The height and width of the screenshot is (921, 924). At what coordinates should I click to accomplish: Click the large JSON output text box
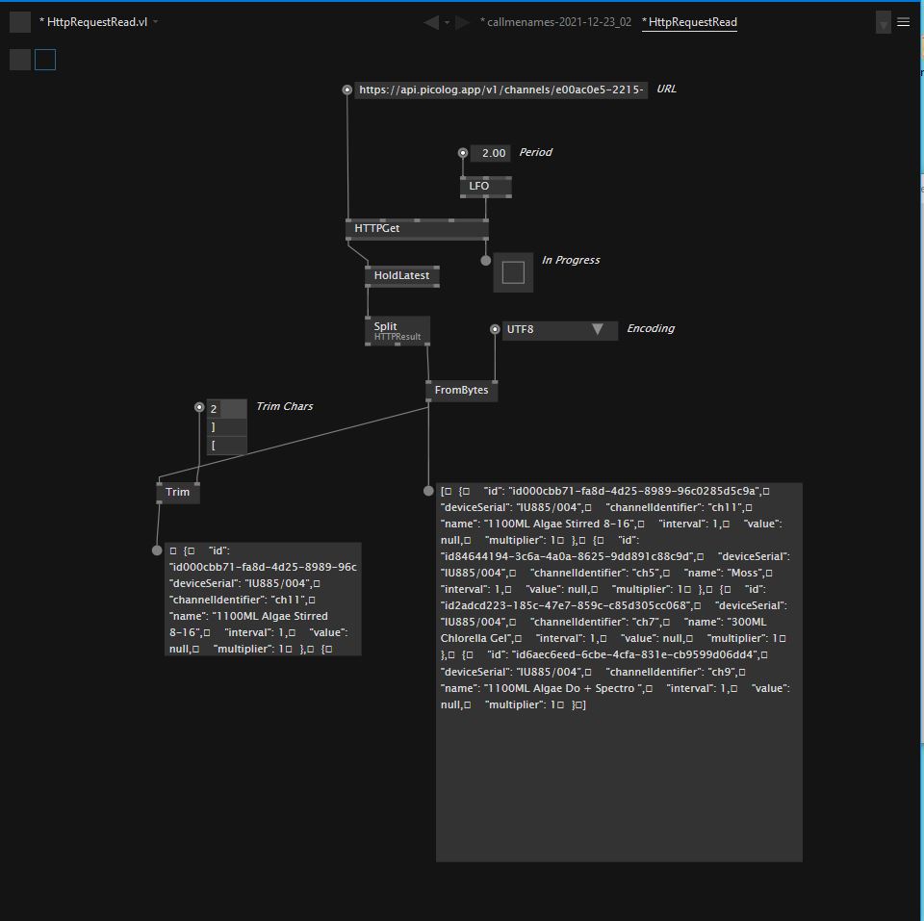pyautogui.click(x=619, y=673)
